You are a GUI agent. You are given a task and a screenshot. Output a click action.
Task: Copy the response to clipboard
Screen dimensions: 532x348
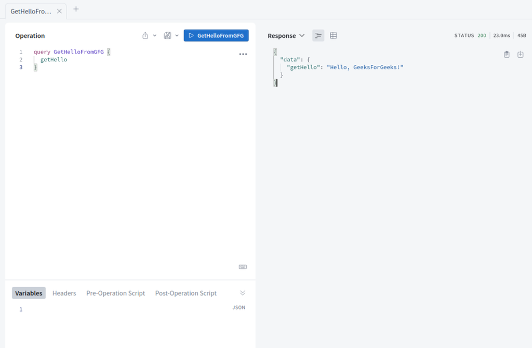coord(507,54)
